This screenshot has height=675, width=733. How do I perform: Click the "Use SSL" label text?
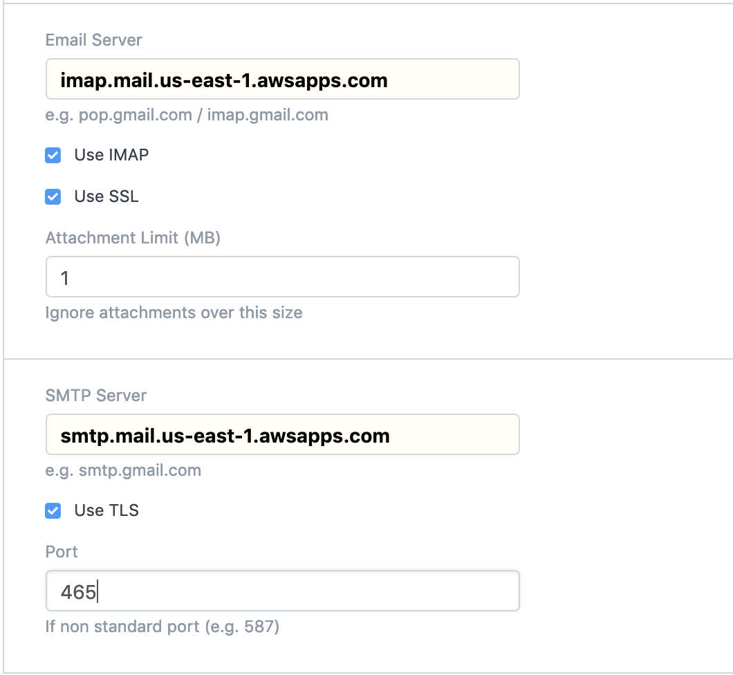coord(106,196)
